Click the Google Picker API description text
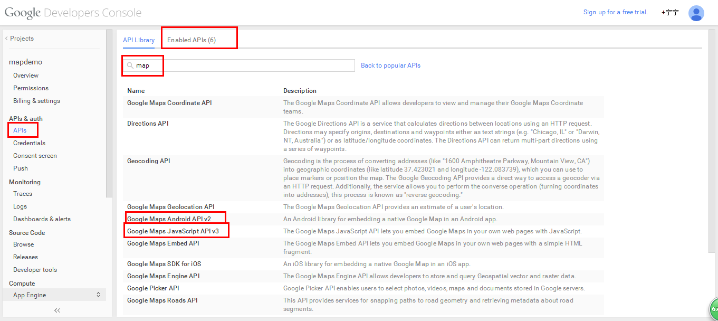The height and width of the screenshot is (321, 718). pyautogui.click(x=434, y=288)
